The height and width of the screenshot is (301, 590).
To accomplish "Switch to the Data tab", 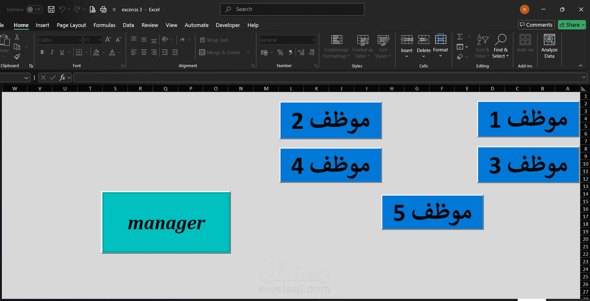I will click(x=128, y=25).
